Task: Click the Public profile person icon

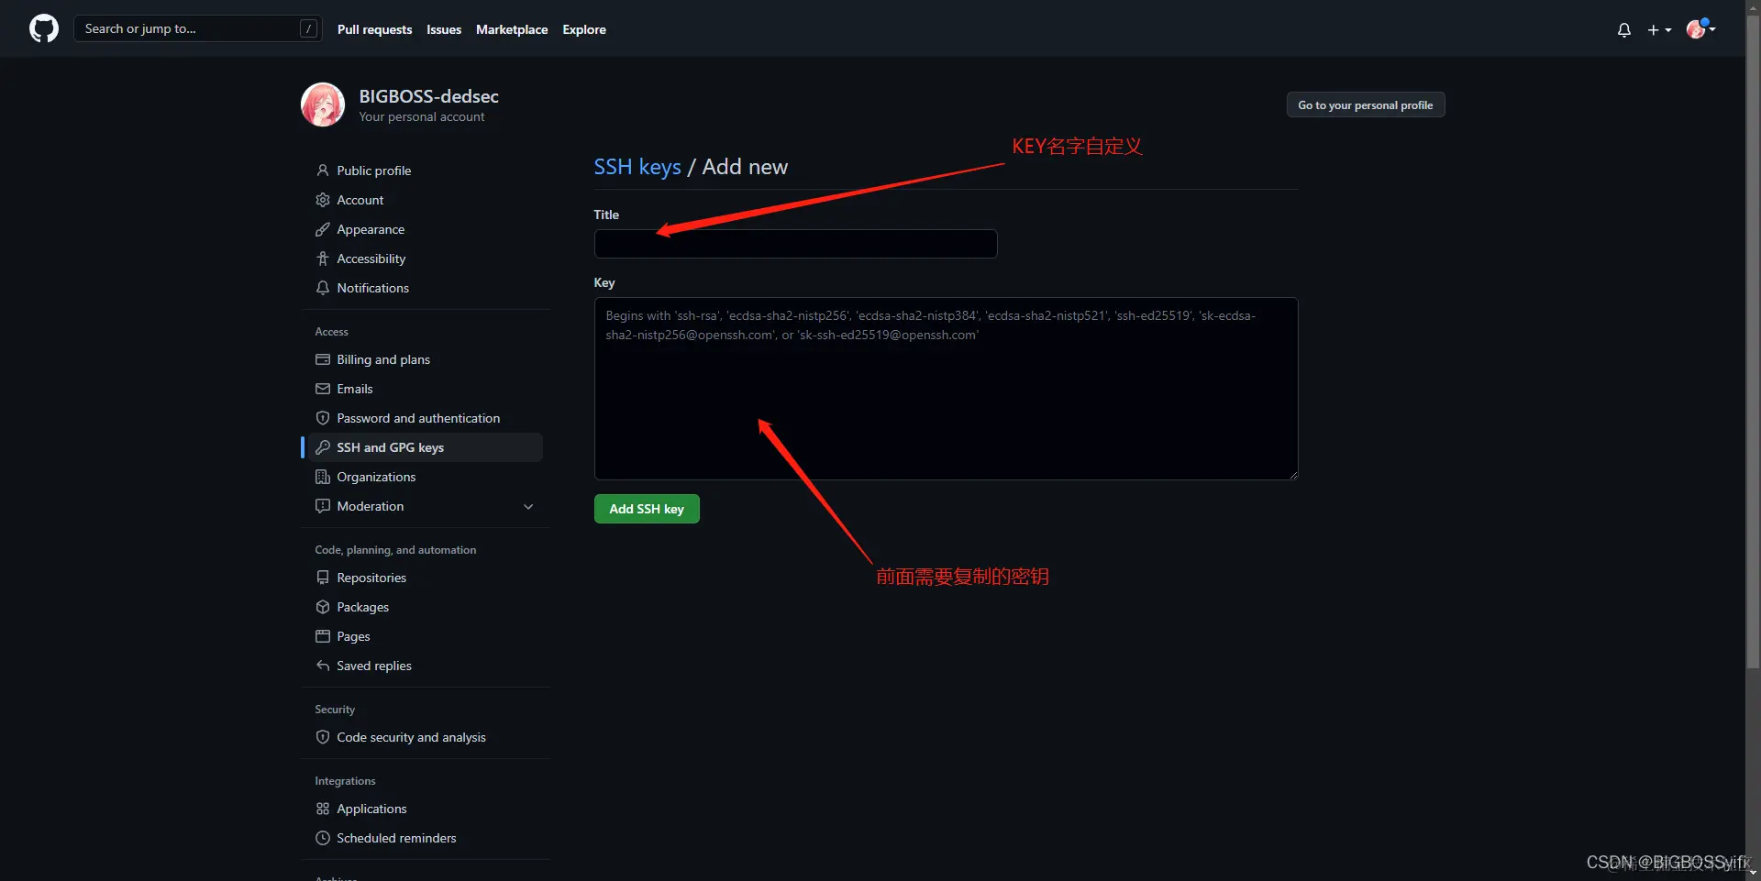Action: pyautogui.click(x=323, y=171)
